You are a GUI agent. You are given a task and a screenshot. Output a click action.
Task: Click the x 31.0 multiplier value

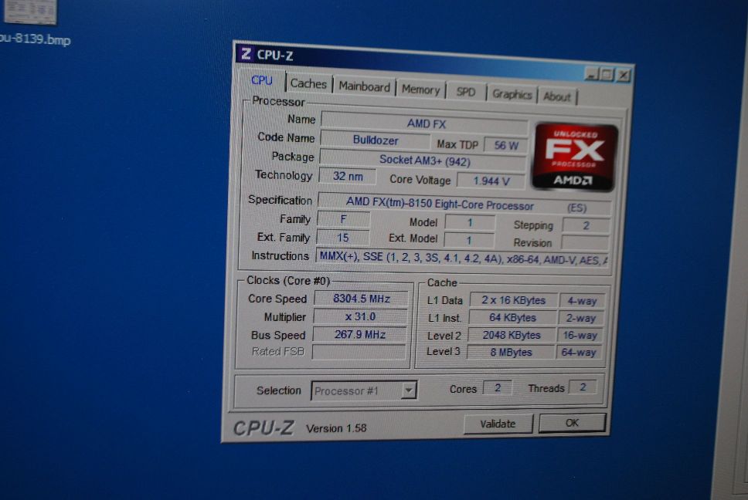(361, 316)
